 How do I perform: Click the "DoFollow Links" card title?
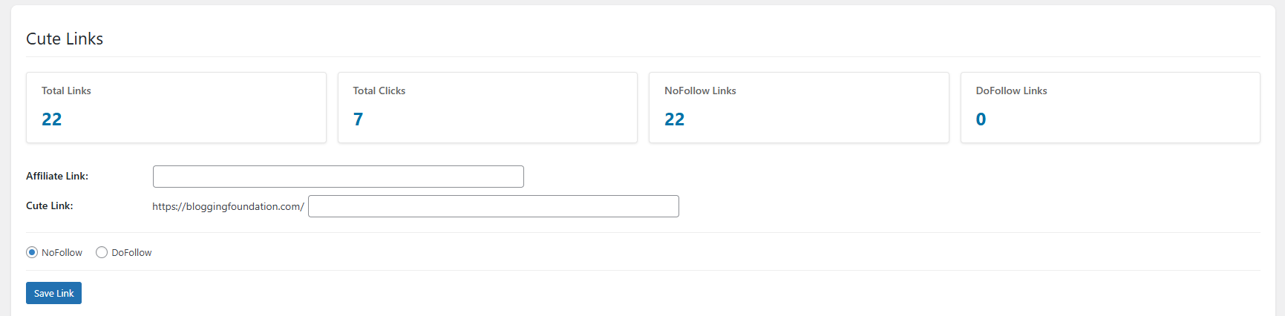tap(1011, 90)
